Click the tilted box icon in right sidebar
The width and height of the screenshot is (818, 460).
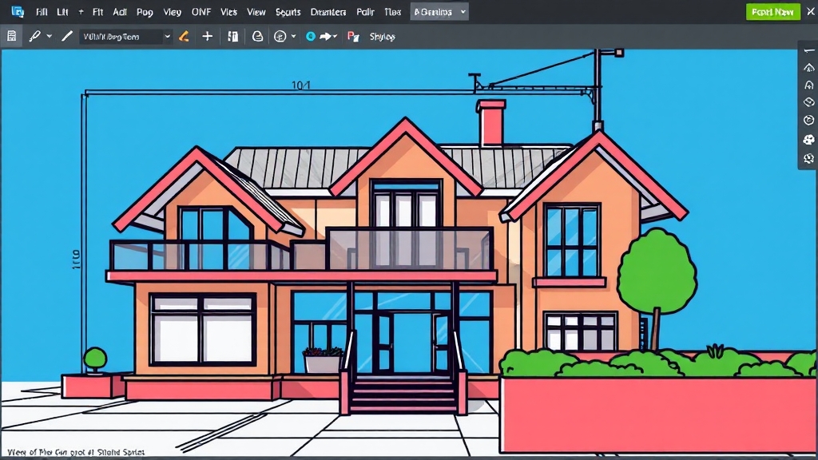808,102
